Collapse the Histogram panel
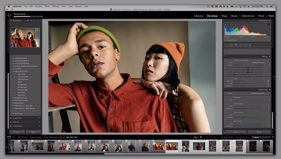281x159 pixels. 270,21
